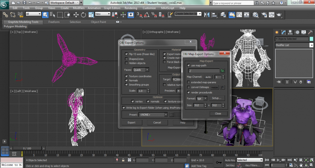Open Key Filters... dialog
The width and height of the screenshot is (315, 168).
252,165
